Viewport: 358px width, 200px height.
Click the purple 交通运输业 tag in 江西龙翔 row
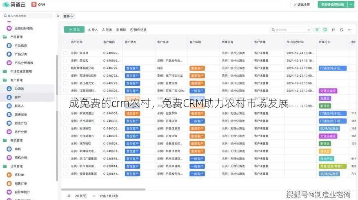(x=328, y=91)
